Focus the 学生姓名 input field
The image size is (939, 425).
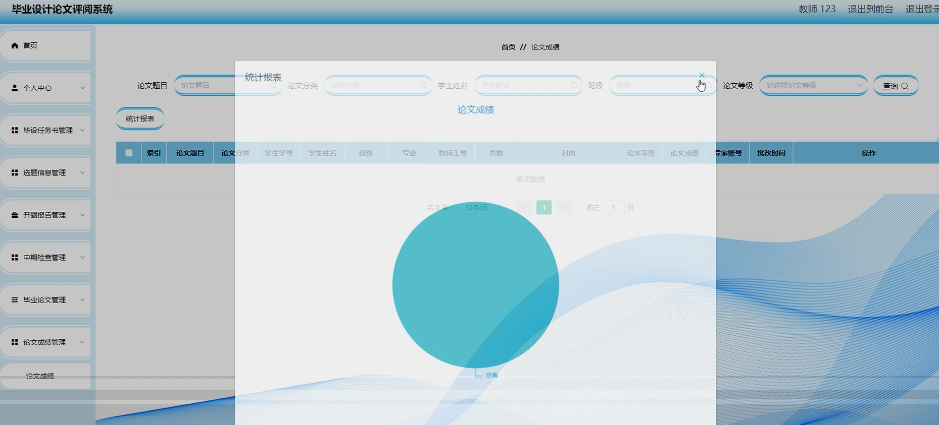tap(528, 85)
